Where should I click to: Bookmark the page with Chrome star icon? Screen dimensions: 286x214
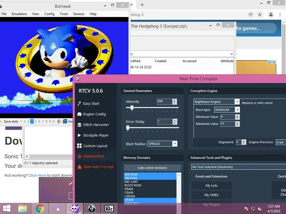tap(260, 14)
